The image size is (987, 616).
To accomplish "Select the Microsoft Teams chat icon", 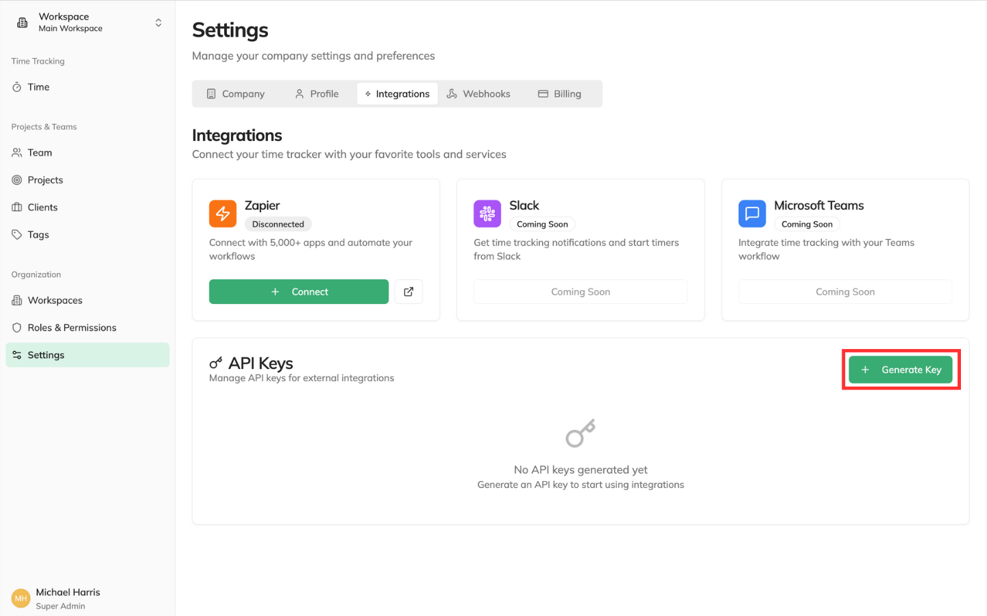I will tap(752, 214).
